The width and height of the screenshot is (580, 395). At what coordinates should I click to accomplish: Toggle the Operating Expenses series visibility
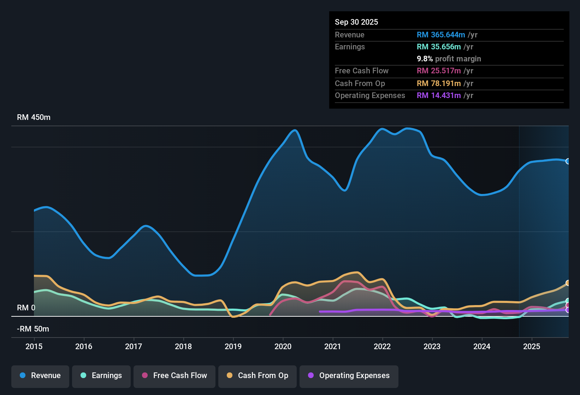point(348,376)
